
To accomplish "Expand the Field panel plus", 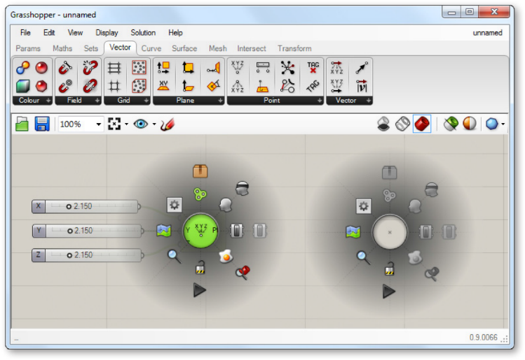I will (x=97, y=100).
